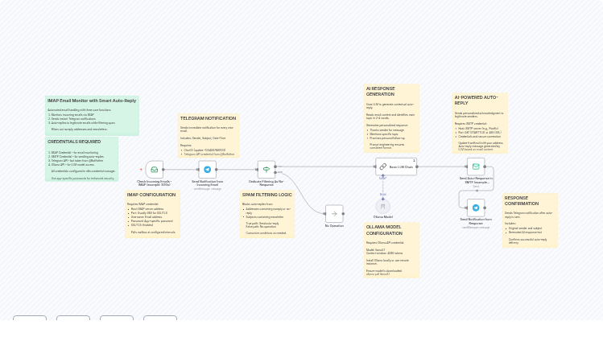Open the Basic LLM Chain node
Viewport: 603px width, 362px height.
point(395,167)
